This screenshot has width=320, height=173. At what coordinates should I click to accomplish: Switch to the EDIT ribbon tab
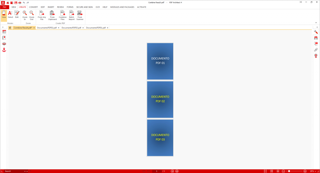[42, 7]
